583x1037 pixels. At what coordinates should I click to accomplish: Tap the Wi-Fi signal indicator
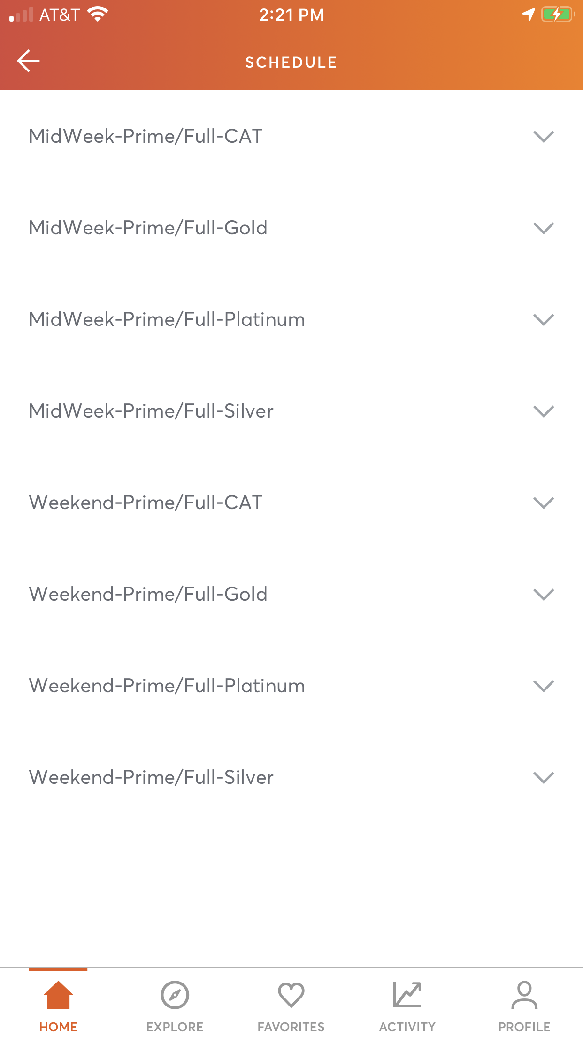pos(98,15)
